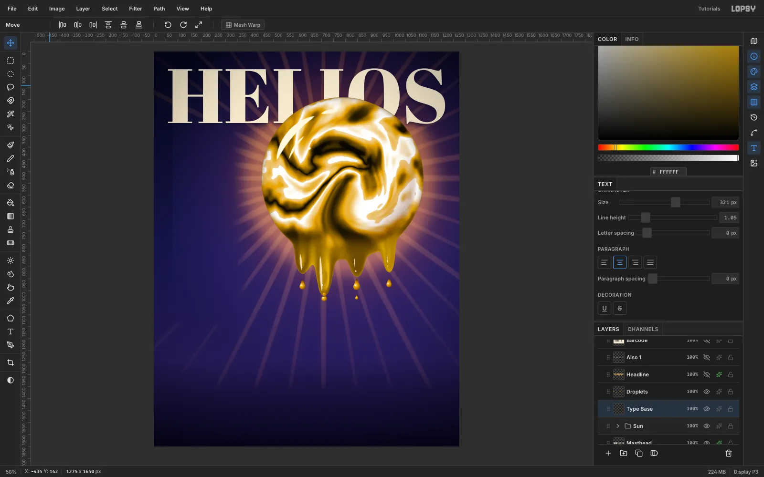Select the Dodge brightness tool
Screen dimensions: 764x477
point(11,260)
